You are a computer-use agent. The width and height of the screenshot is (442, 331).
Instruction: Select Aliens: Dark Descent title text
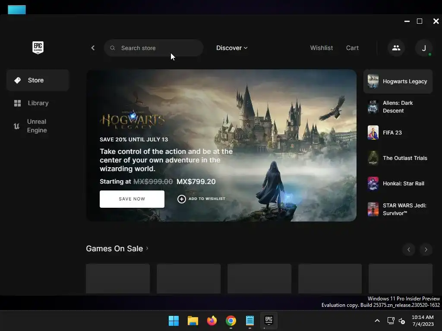(398, 107)
